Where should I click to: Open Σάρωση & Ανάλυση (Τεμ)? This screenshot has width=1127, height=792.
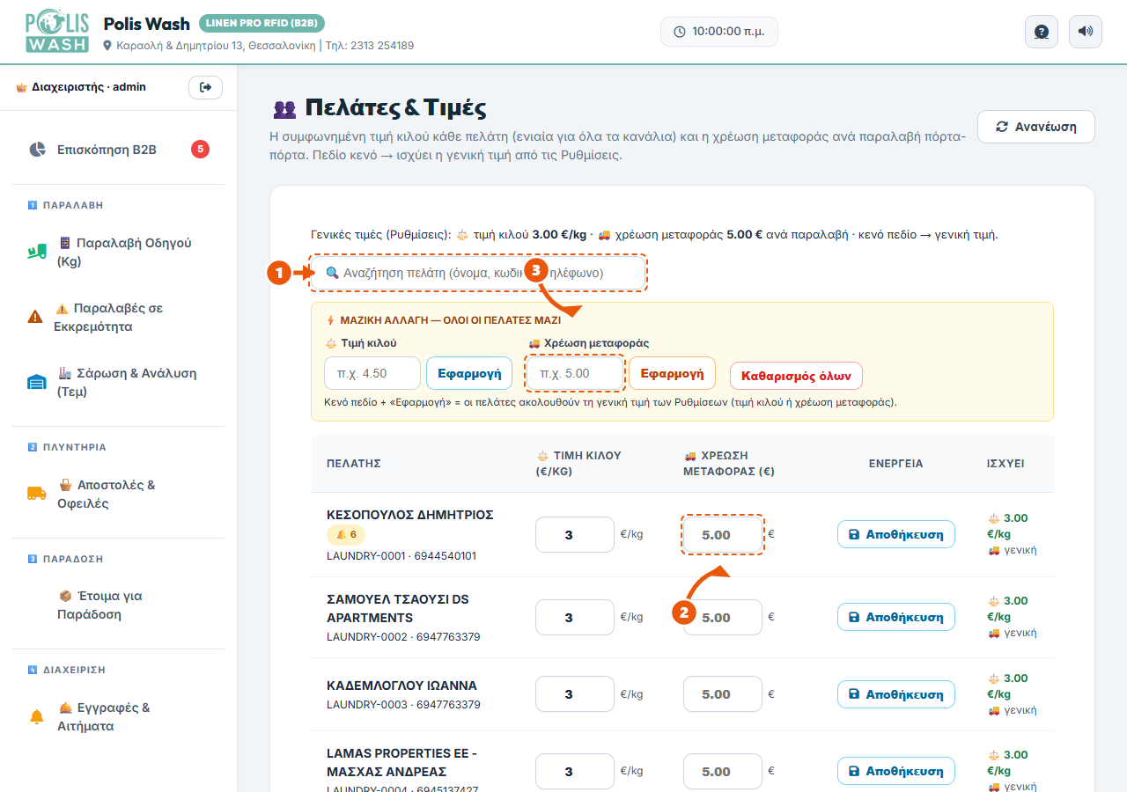[118, 382]
